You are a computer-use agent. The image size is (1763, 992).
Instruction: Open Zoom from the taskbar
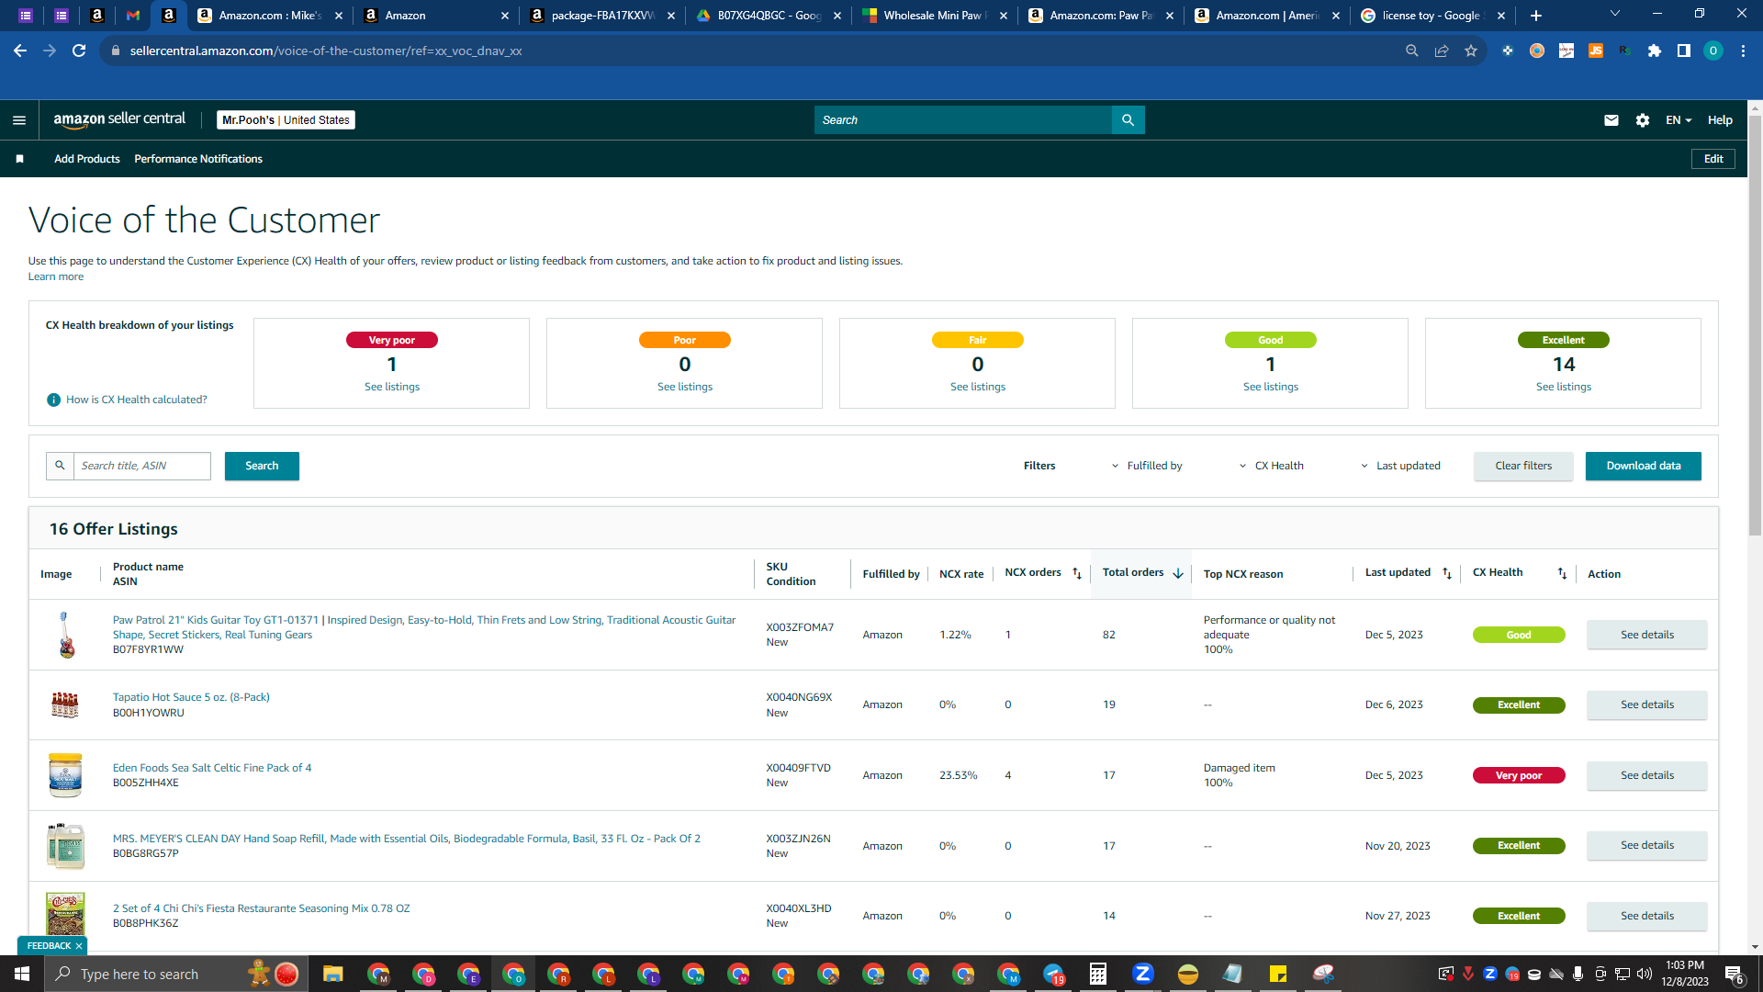[x=1143, y=974]
